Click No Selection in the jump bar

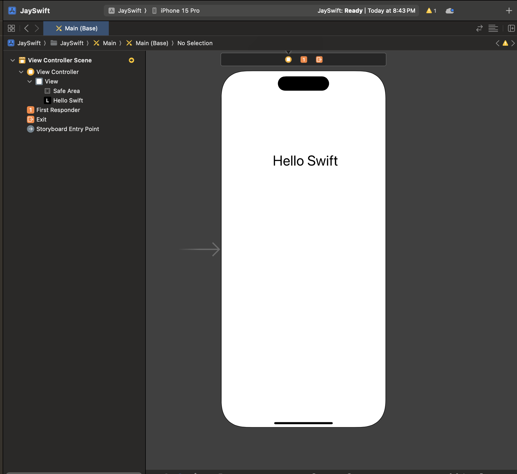point(195,43)
